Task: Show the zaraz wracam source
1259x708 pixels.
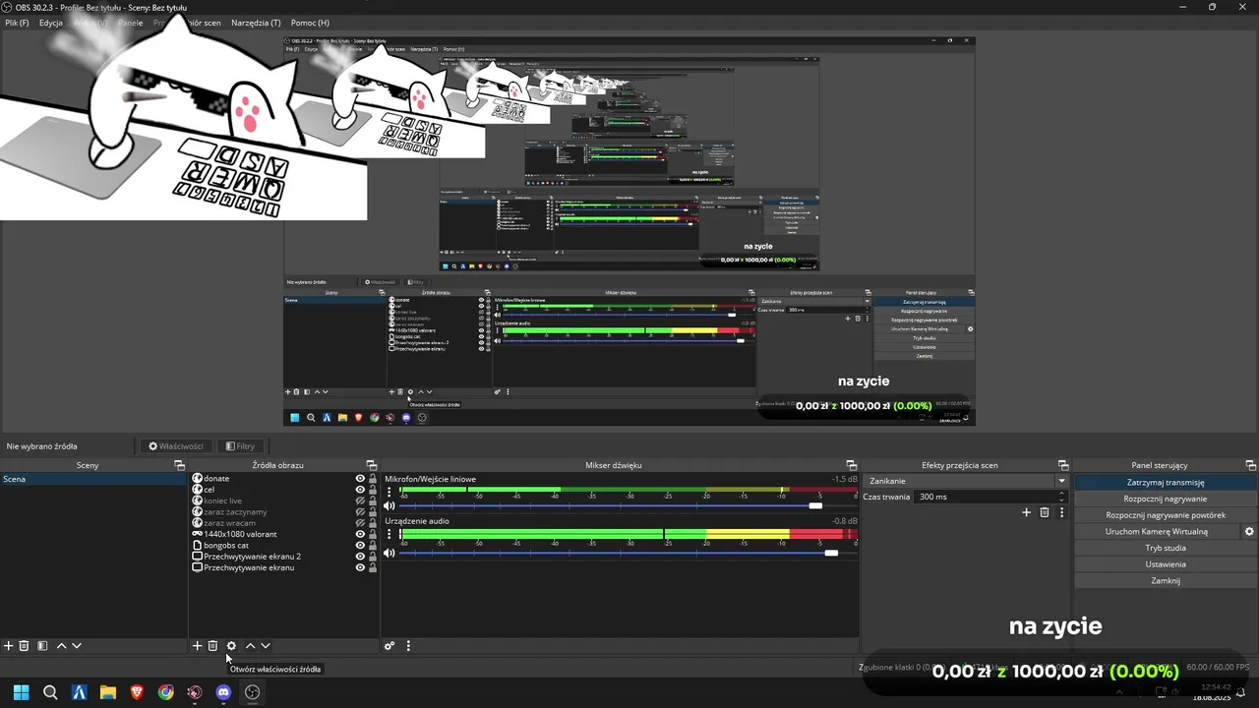Action: [x=360, y=523]
